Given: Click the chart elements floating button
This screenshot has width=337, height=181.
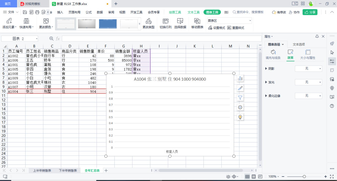Looking at the screenshot, I should click(240, 78).
